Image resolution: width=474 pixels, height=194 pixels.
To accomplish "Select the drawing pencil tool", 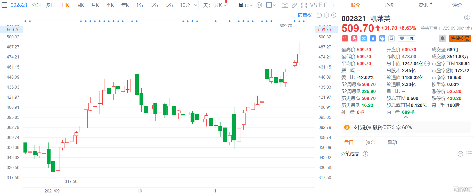I will click(x=294, y=5).
